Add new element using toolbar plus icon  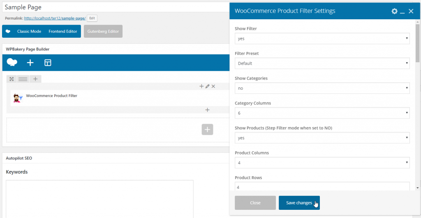[x=30, y=63]
